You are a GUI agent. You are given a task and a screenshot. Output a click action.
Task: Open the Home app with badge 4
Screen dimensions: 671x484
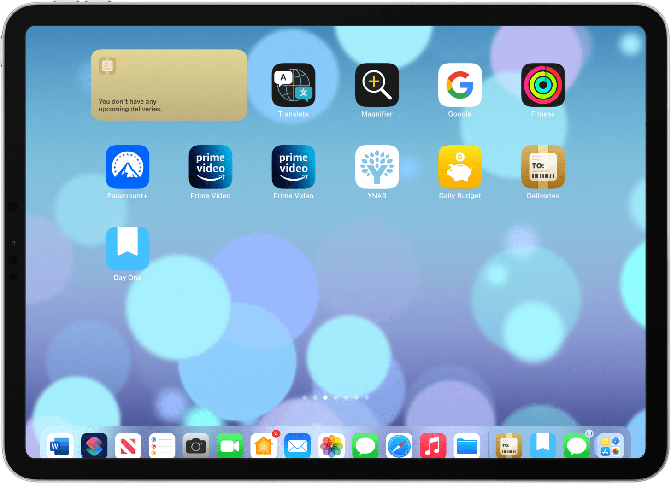click(x=264, y=446)
